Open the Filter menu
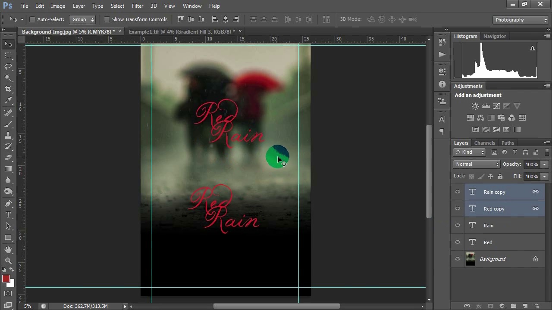This screenshot has width=552, height=310. coord(138,6)
